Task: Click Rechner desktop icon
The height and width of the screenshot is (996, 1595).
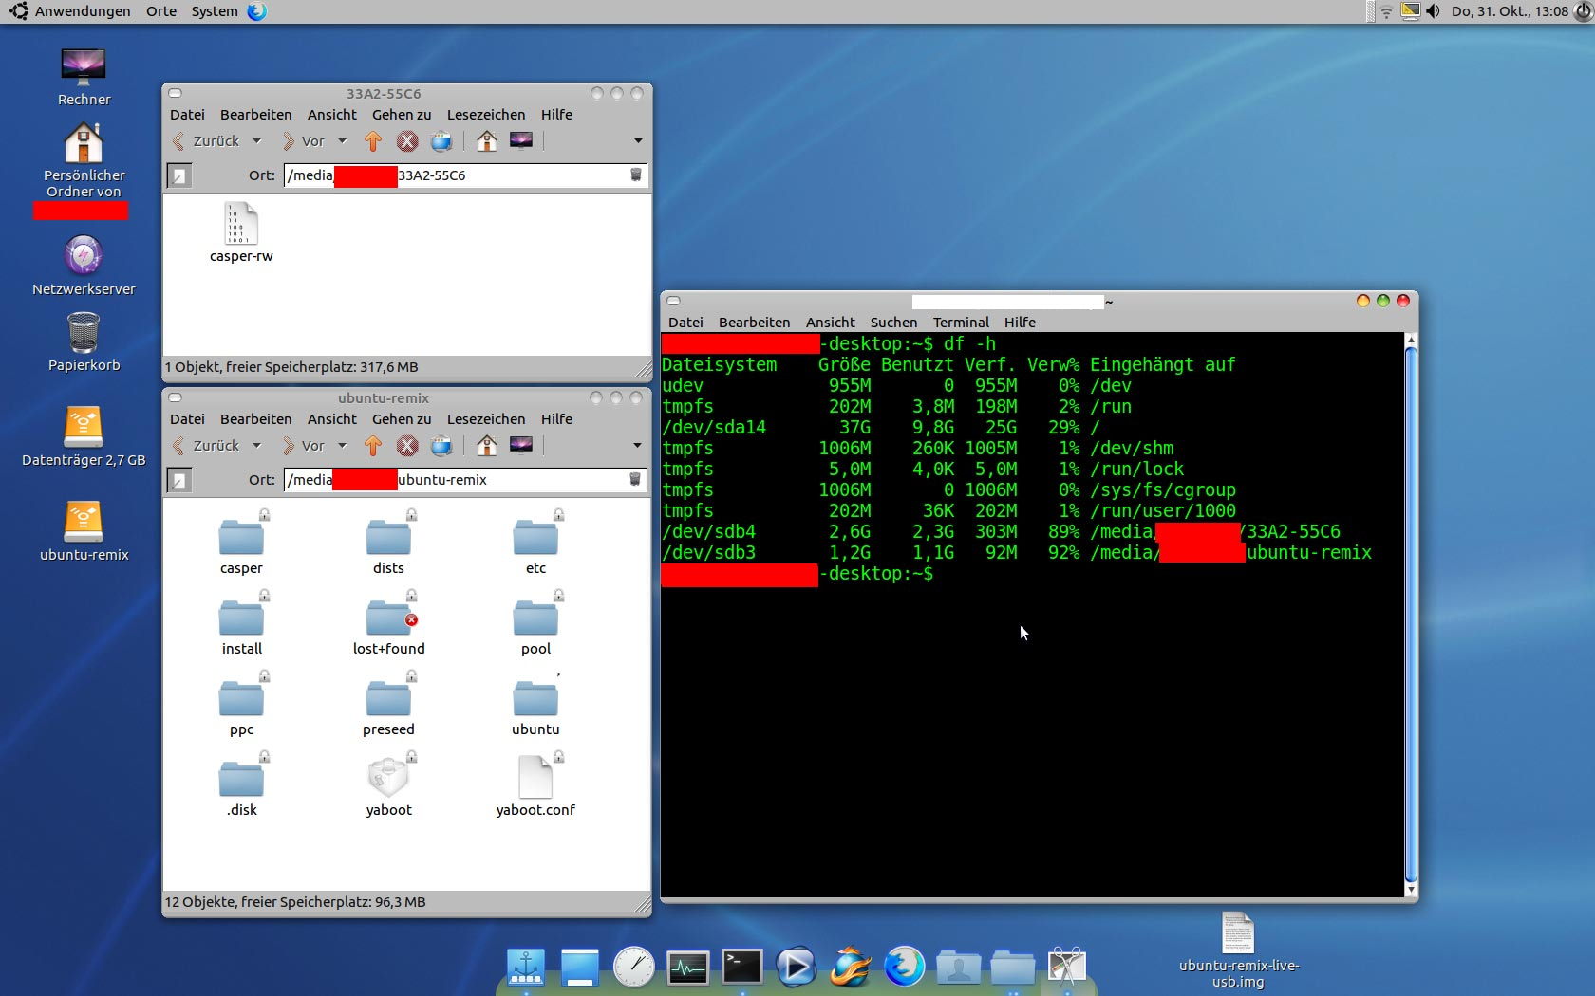Action: (x=84, y=77)
